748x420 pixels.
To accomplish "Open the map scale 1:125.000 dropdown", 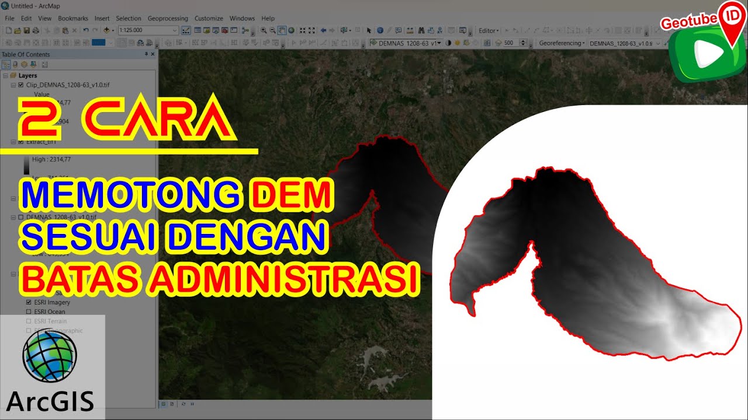I will [175, 30].
